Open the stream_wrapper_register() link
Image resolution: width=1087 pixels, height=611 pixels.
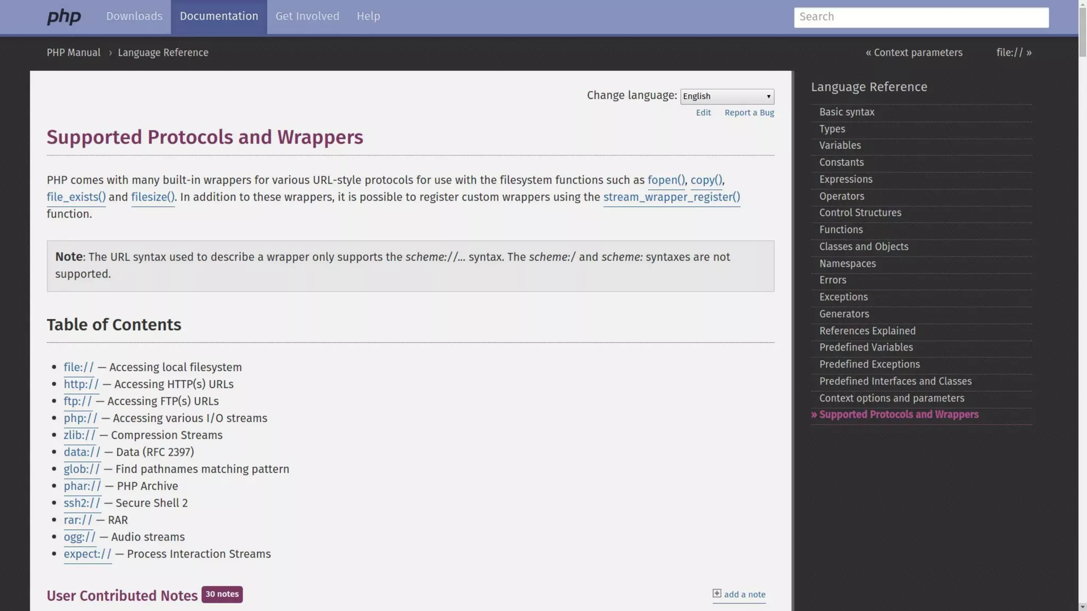671,197
